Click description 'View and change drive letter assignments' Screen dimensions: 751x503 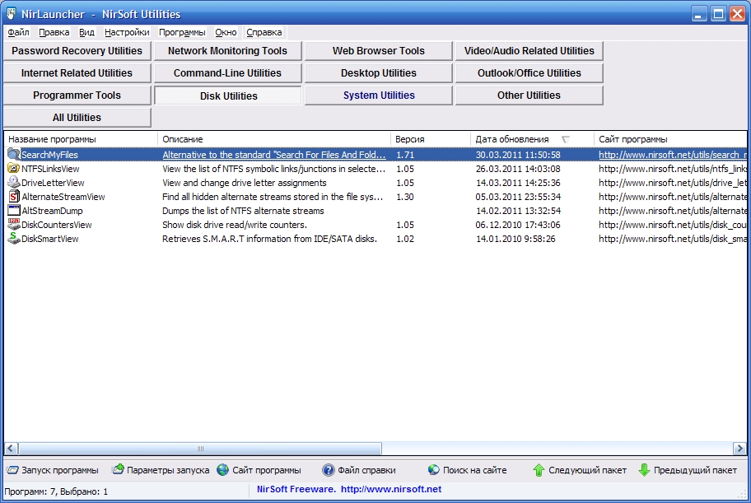(245, 183)
